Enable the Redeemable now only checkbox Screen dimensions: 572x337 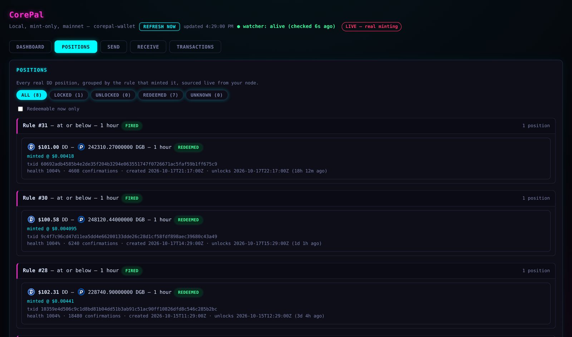(20, 109)
